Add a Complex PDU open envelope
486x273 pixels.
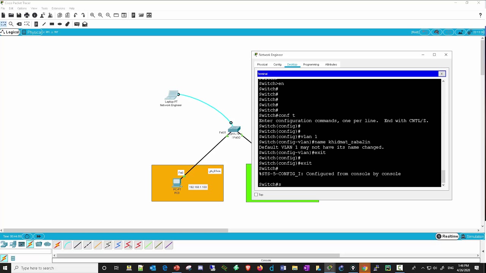[x=85, y=24]
